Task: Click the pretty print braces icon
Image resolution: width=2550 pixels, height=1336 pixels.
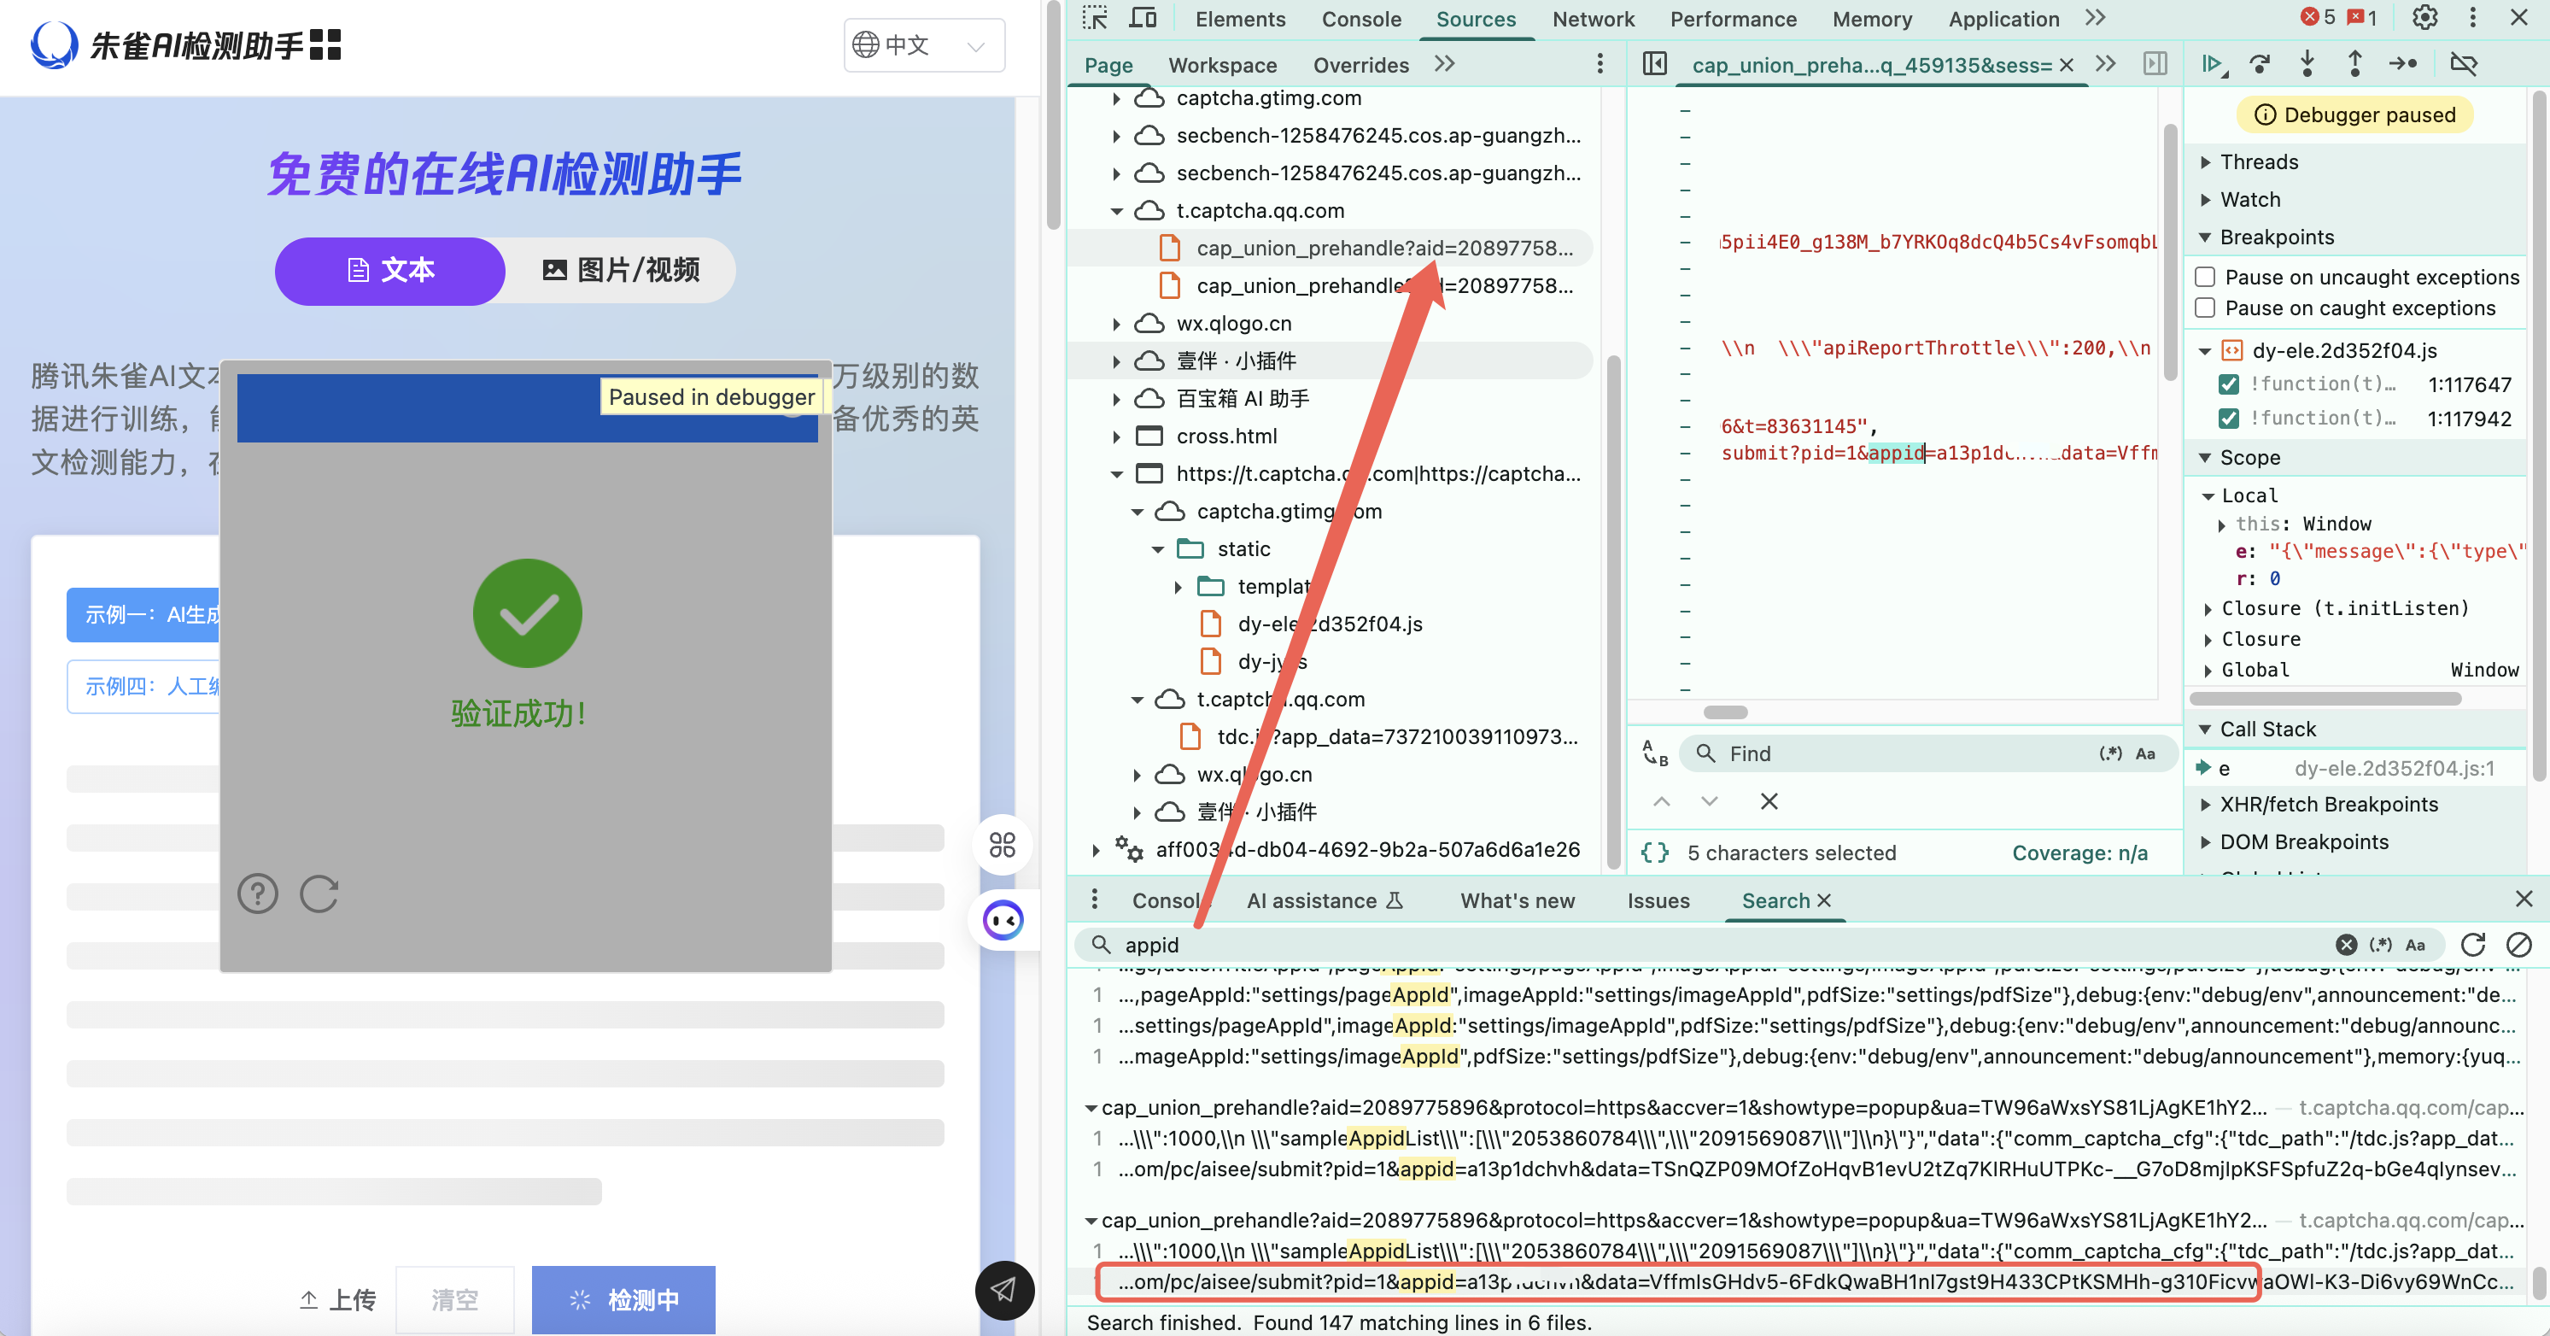Action: click(1655, 853)
